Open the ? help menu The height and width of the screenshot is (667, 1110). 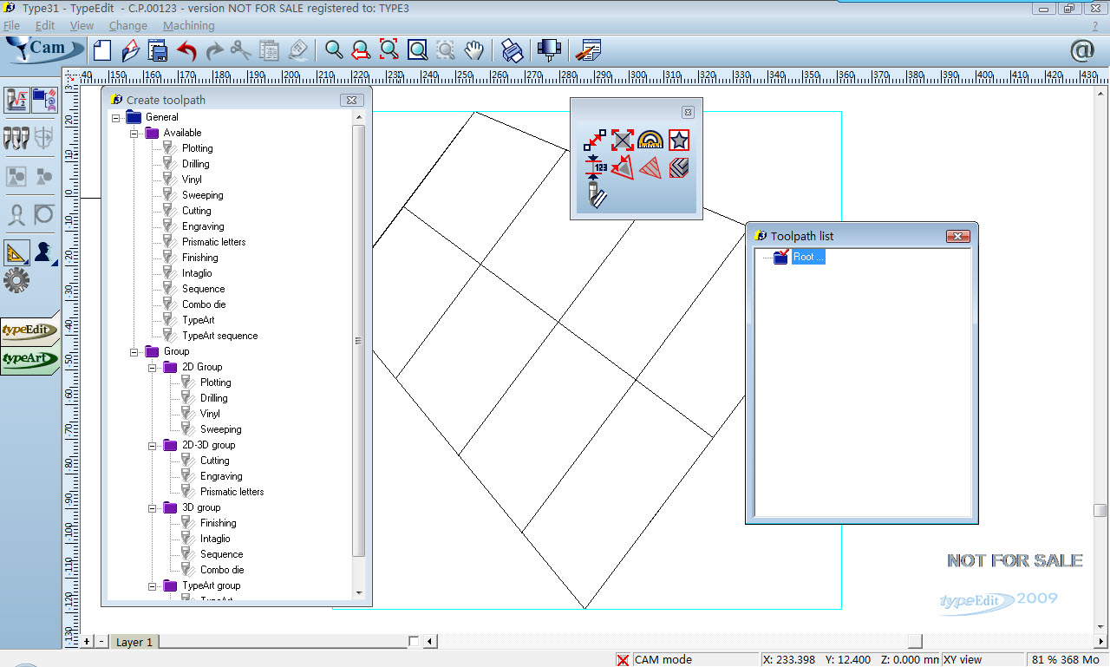[1094, 26]
